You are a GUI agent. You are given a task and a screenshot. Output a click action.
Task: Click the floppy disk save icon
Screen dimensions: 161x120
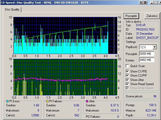point(145,3)
